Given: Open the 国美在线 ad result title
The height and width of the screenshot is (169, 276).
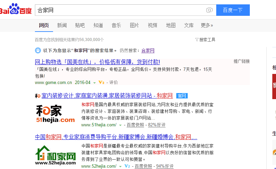Looking at the screenshot, I should click(x=97, y=62).
